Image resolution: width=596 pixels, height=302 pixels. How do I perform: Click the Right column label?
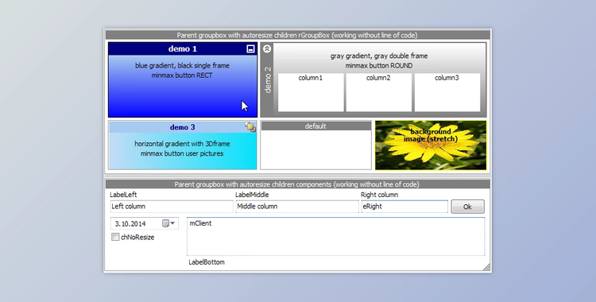379,195
